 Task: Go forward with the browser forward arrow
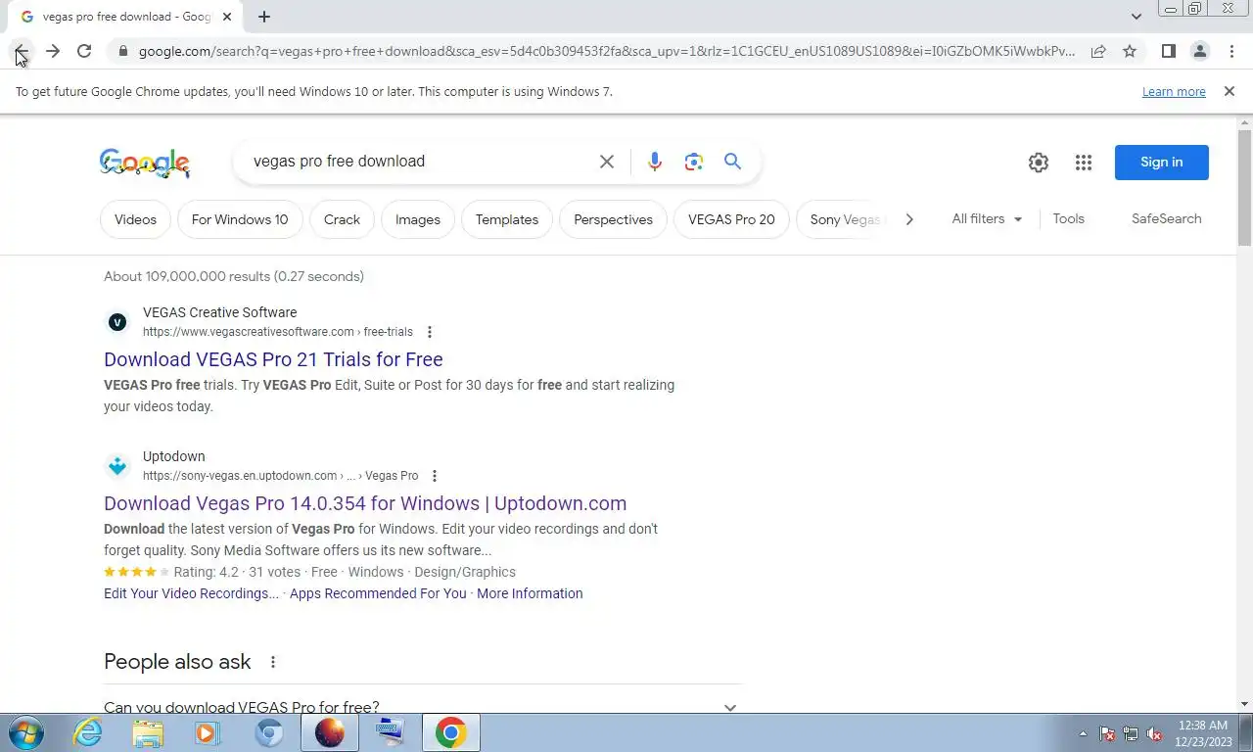click(x=53, y=51)
